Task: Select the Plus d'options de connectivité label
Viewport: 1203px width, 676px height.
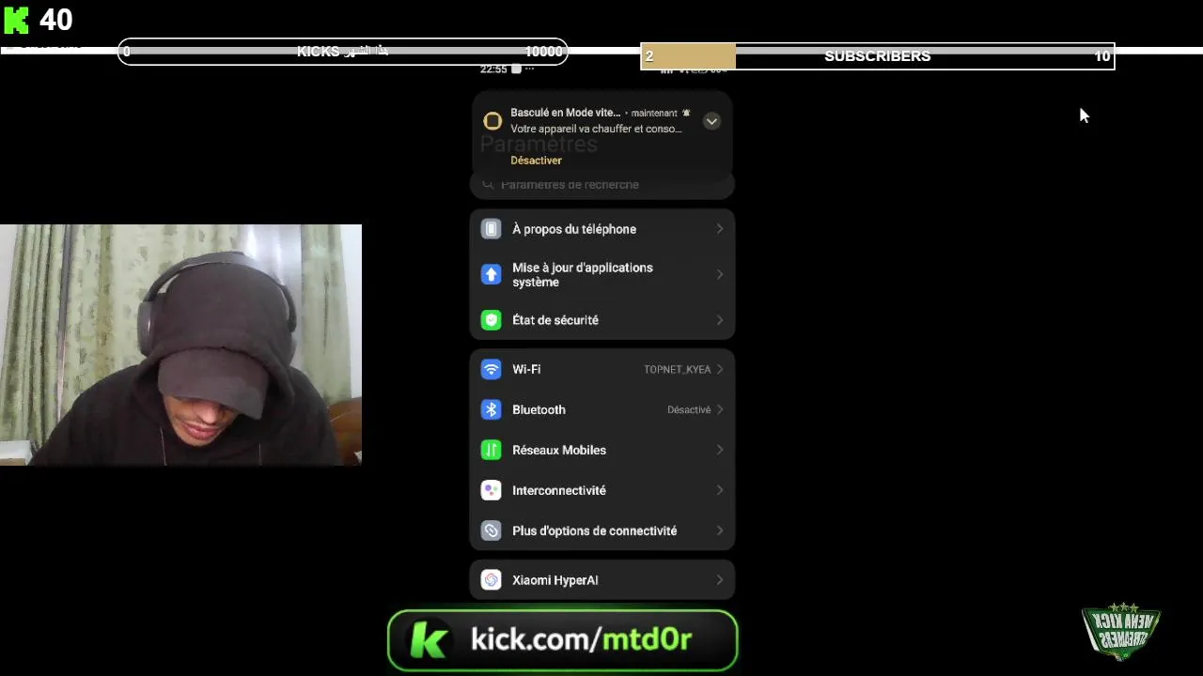Action: (595, 530)
